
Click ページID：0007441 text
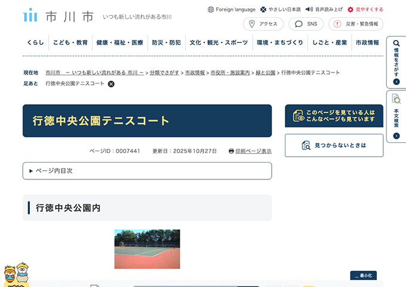coord(115,151)
